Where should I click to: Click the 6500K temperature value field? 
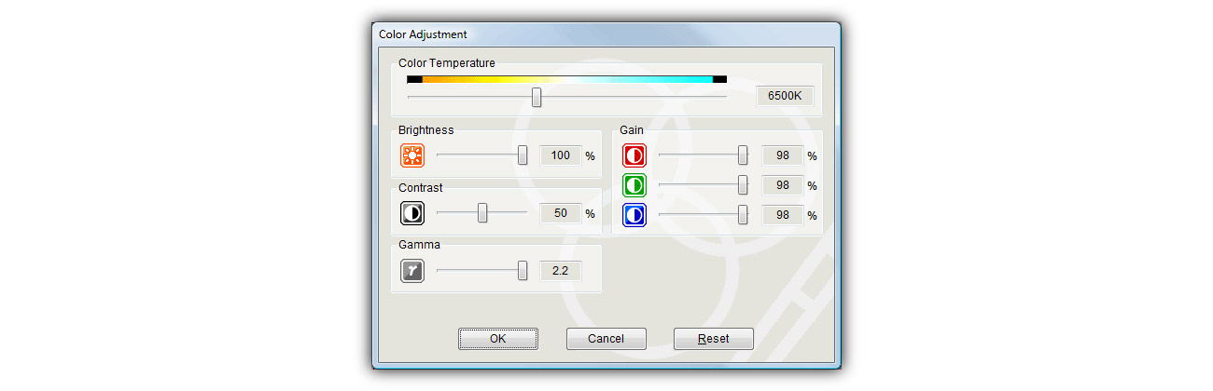[x=785, y=97]
